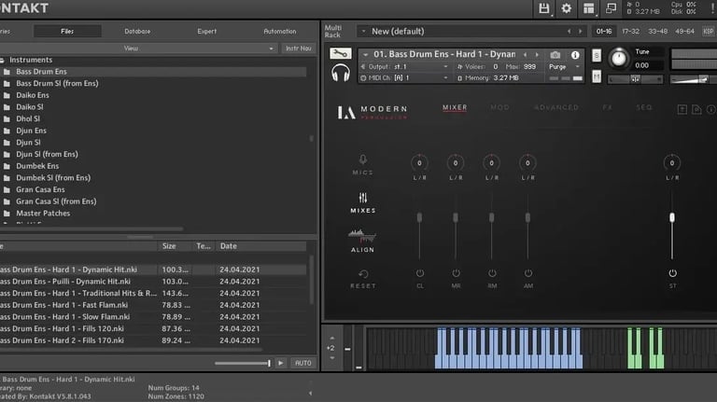Sort file list by Date column
Image resolution: width=717 pixels, height=402 pixels.
pyautogui.click(x=260, y=246)
